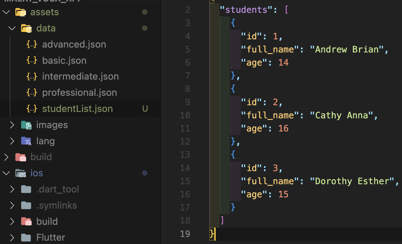
Task: Click line number 2 in the gutter
Action: coord(188,10)
